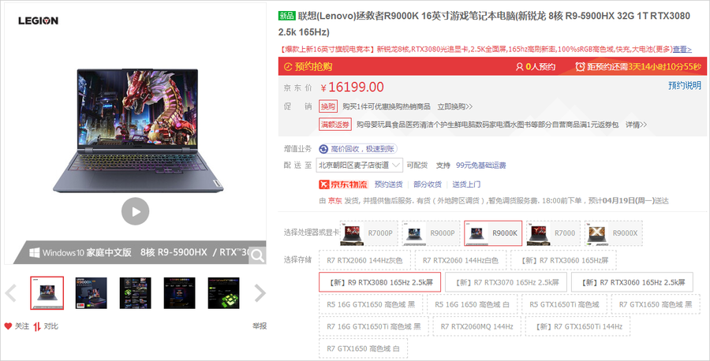The width and height of the screenshot is (710, 361).
Task: Choose 【新】R7 RTX3060 165Hz 2.5k屏 option
Action: click(632, 282)
